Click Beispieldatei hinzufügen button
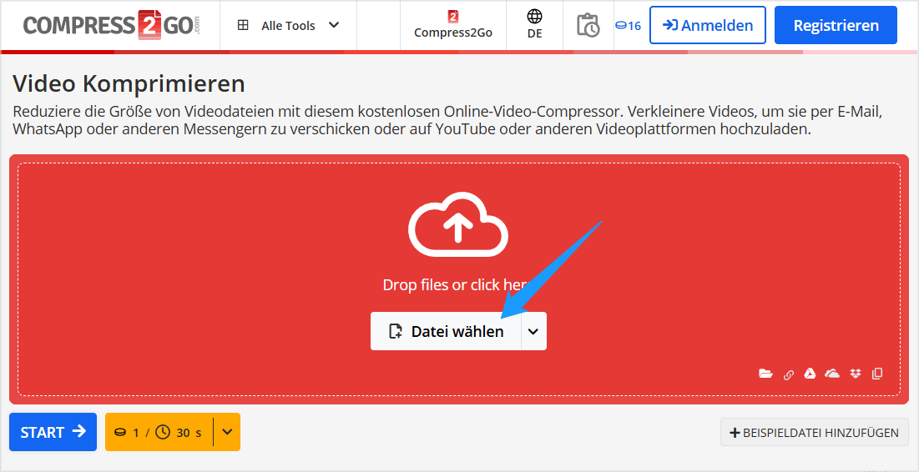 coord(815,433)
